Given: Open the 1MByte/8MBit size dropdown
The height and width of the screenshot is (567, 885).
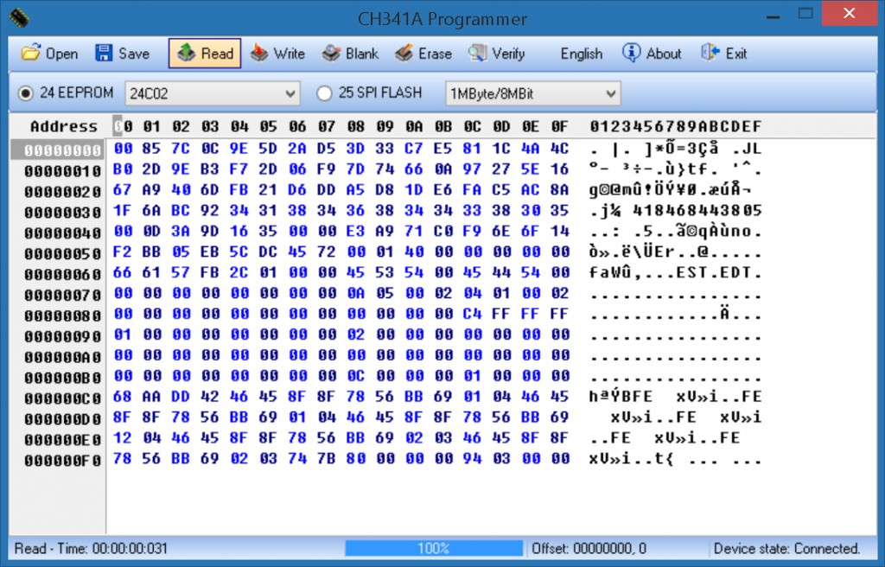Looking at the screenshot, I should (x=532, y=93).
